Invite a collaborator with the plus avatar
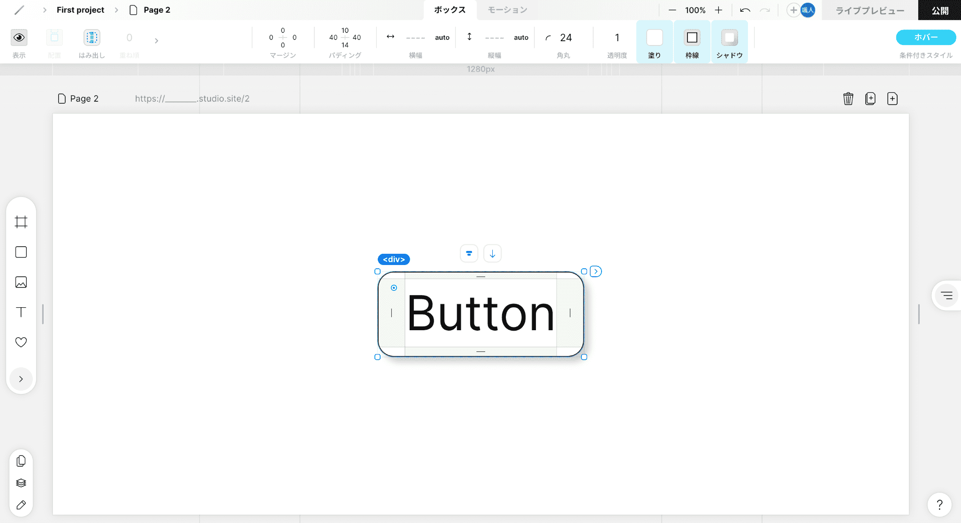This screenshot has width=961, height=523. 793,10
